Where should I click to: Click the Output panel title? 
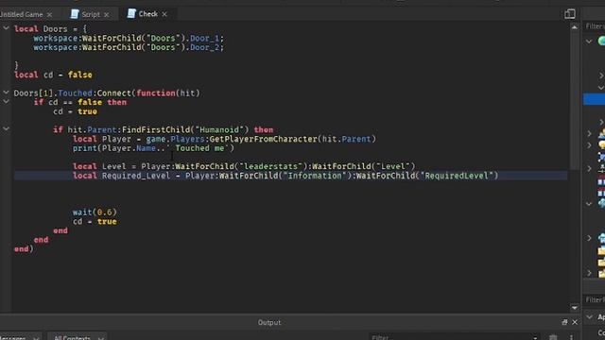pyautogui.click(x=269, y=322)
